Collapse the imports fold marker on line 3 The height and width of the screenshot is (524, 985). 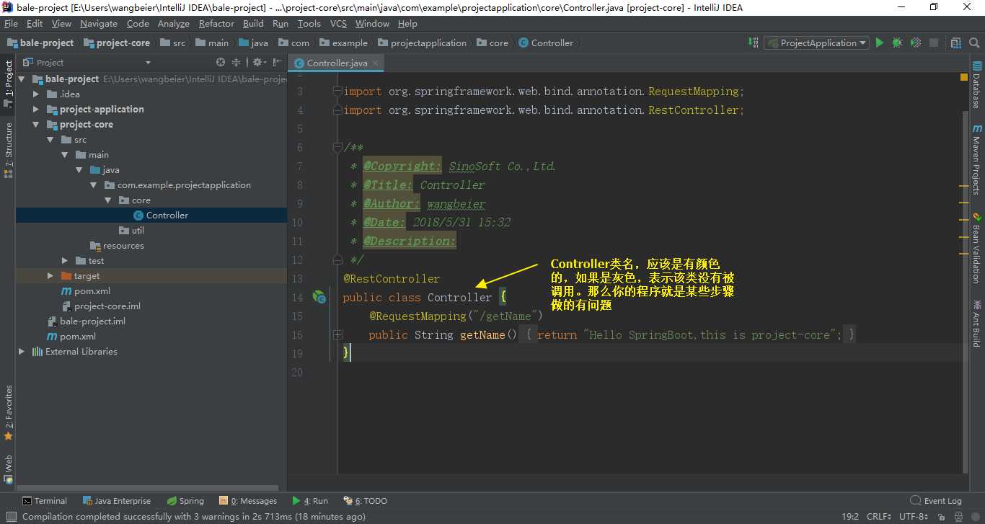coord(337,91)
